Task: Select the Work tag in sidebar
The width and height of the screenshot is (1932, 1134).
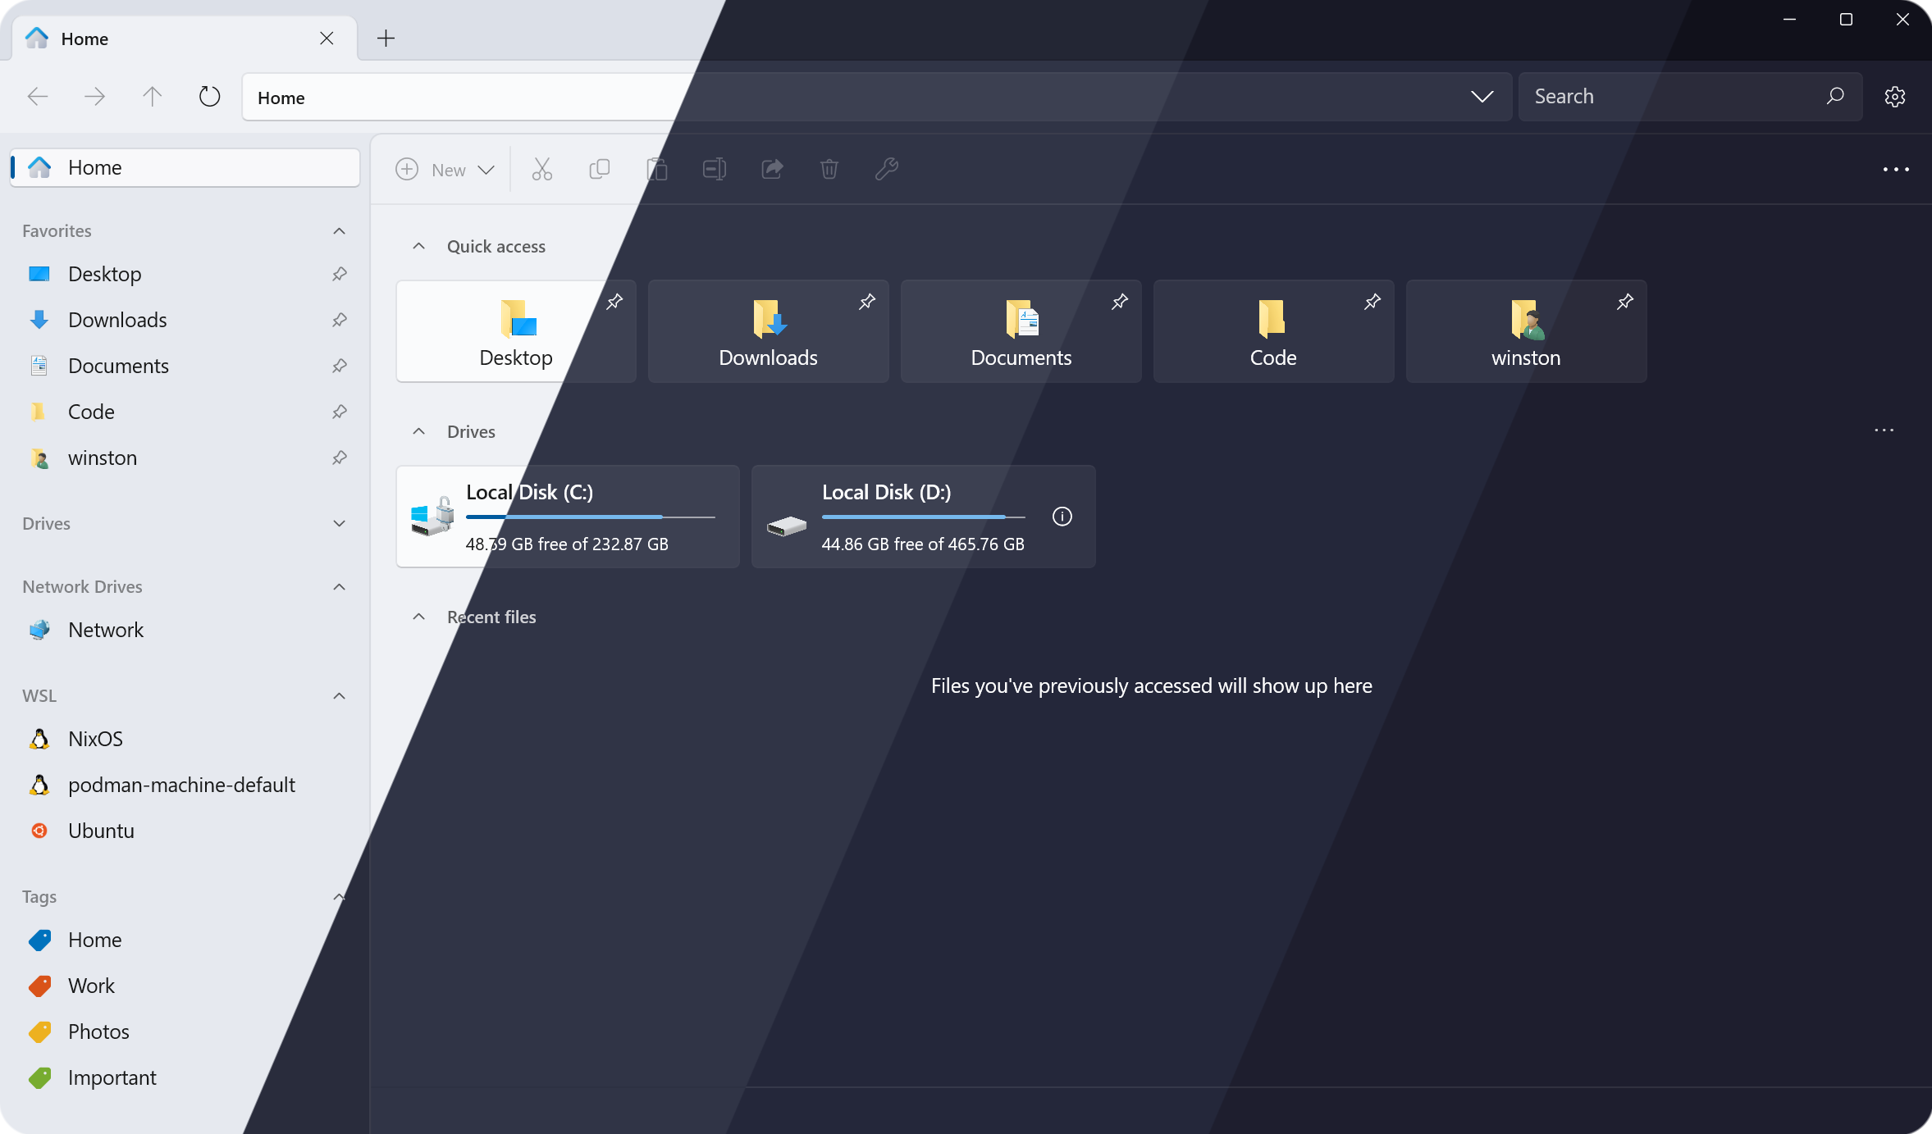Action: tap(91, 986)
